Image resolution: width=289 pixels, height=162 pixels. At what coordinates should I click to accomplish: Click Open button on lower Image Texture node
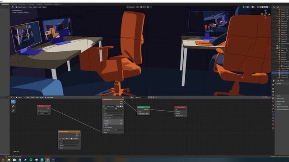(75, 139)
